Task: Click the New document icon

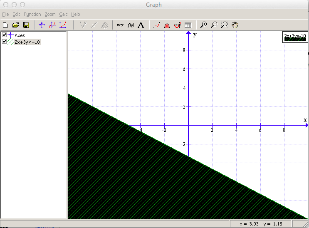Action: 5,25
